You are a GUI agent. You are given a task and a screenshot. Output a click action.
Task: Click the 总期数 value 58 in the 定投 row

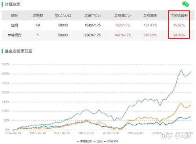38,25
